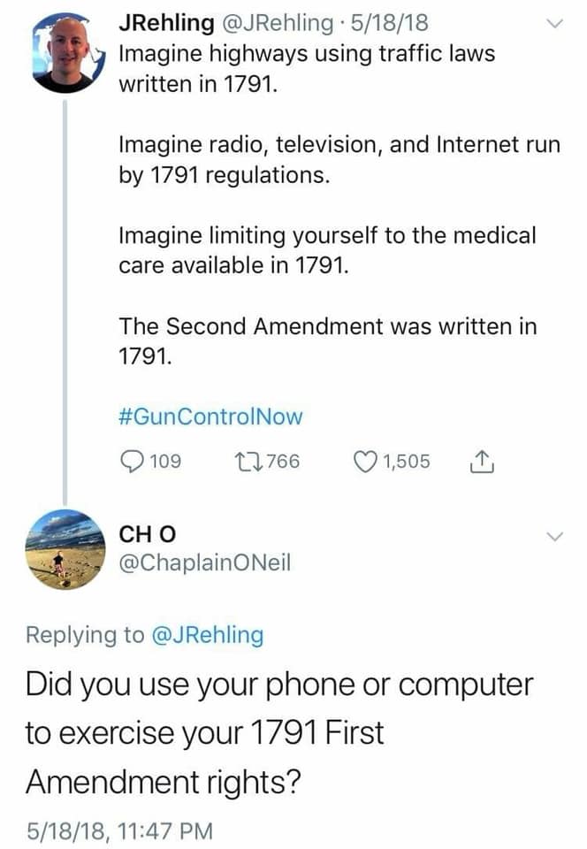View CH O's beach profile picture

66,548
